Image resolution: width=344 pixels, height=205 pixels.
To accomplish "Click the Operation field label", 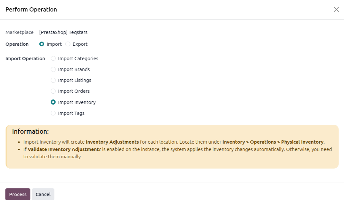I will [17, 44].
